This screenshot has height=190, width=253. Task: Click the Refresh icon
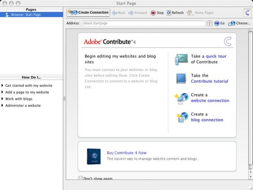169,13
